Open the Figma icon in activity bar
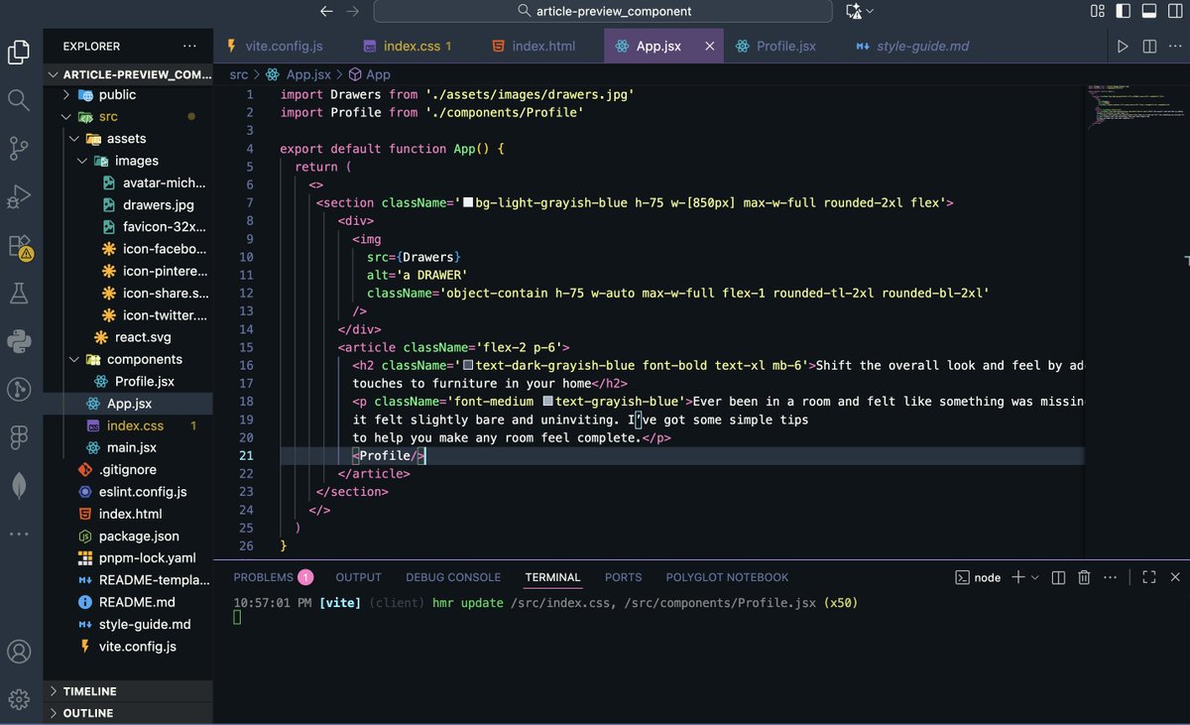This screenshot has width=1190, height=725. pyautogui.click(x=19, y=437)
